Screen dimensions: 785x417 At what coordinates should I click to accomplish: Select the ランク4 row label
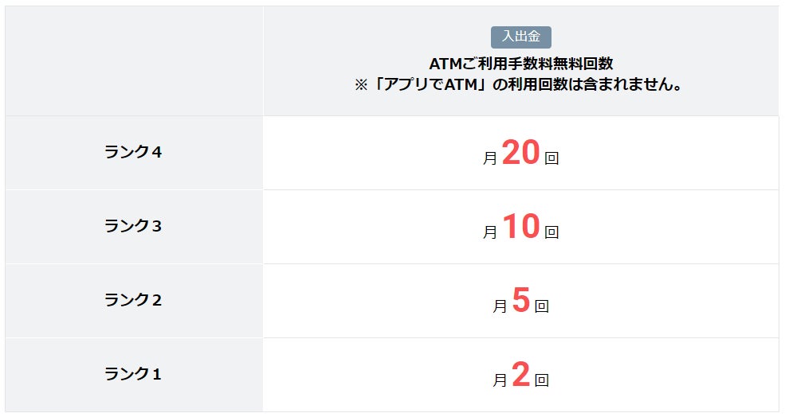pyautogui.click(x=133, y=152)
